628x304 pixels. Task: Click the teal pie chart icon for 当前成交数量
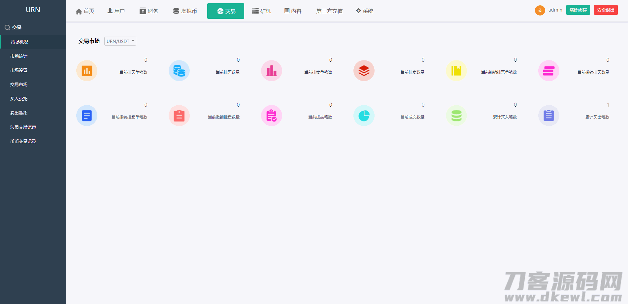point(364,116)
